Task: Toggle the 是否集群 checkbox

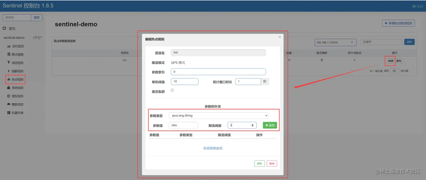Action: (172, 90)
